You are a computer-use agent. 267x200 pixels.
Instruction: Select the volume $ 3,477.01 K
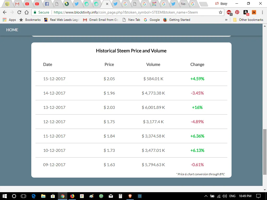[x=153, y=150]
